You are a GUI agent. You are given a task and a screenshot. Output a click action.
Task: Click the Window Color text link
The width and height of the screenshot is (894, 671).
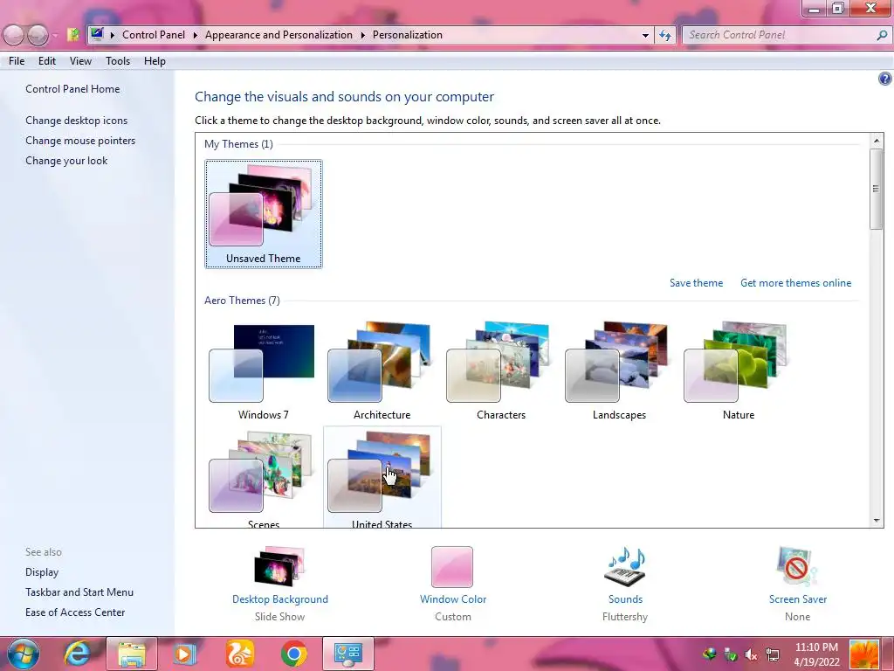(453, 599)
